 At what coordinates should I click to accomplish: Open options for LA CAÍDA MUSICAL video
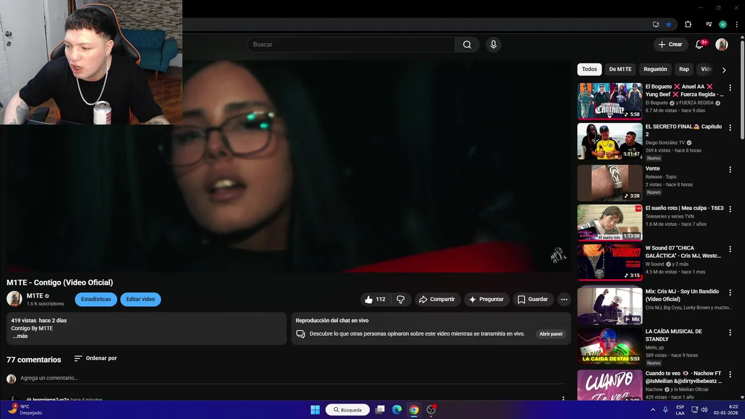(x=730, y=333)
